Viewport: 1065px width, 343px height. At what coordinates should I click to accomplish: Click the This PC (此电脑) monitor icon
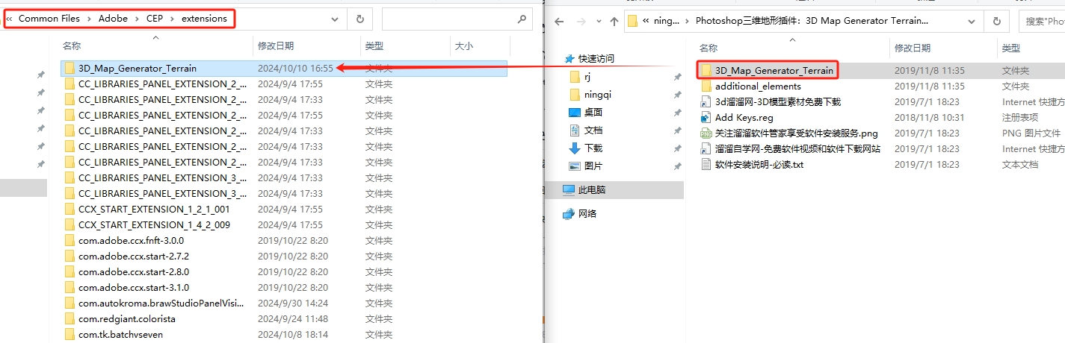tap(569, 190)
